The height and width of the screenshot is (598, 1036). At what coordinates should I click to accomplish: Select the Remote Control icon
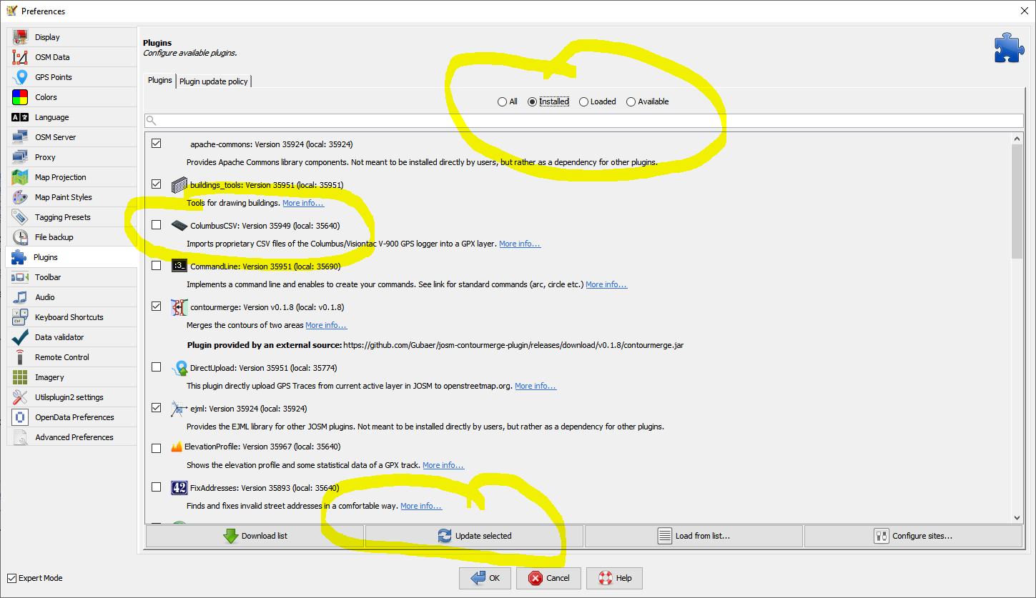click(20, 357)
